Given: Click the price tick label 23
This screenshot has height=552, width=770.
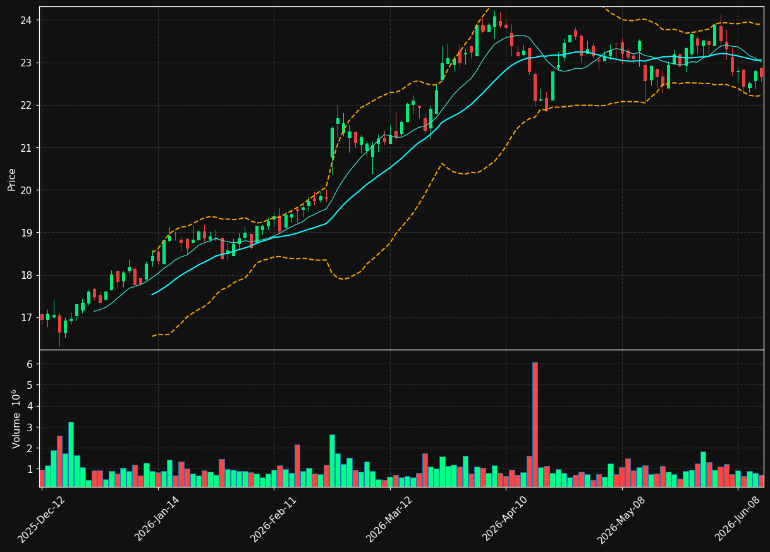Looking at the screenshot, I should pyautogui.click(x=26, y=63).
